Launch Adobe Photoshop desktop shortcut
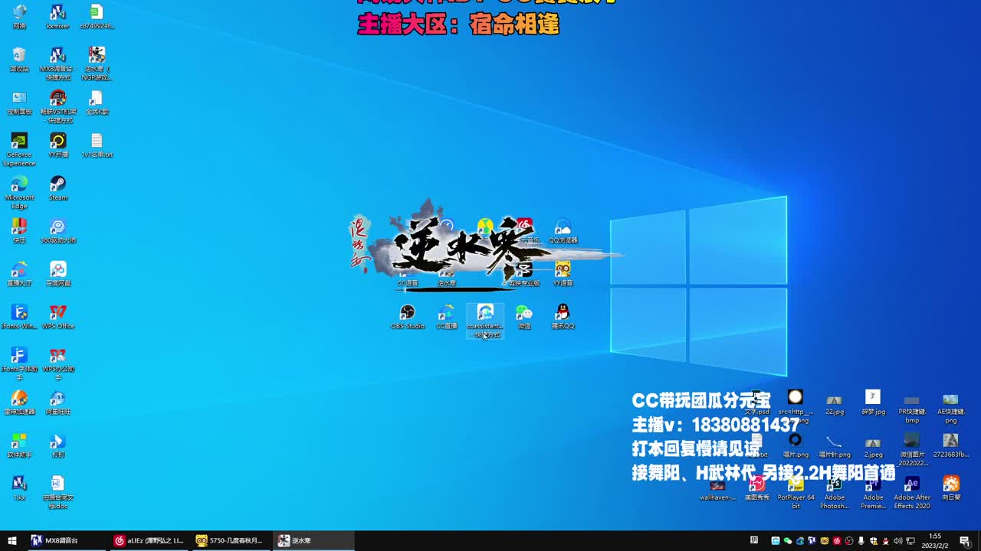The width and height of the screenshot is (981, 551). click(x=834, y=491)
